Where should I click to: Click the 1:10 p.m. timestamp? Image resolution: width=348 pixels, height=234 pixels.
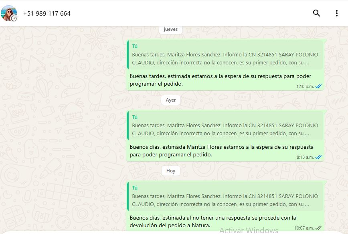coord(305,86)
